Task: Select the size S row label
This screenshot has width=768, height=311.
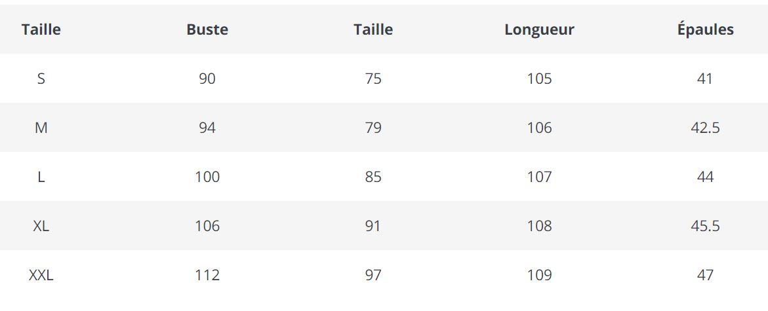Action: pos(41,79)
